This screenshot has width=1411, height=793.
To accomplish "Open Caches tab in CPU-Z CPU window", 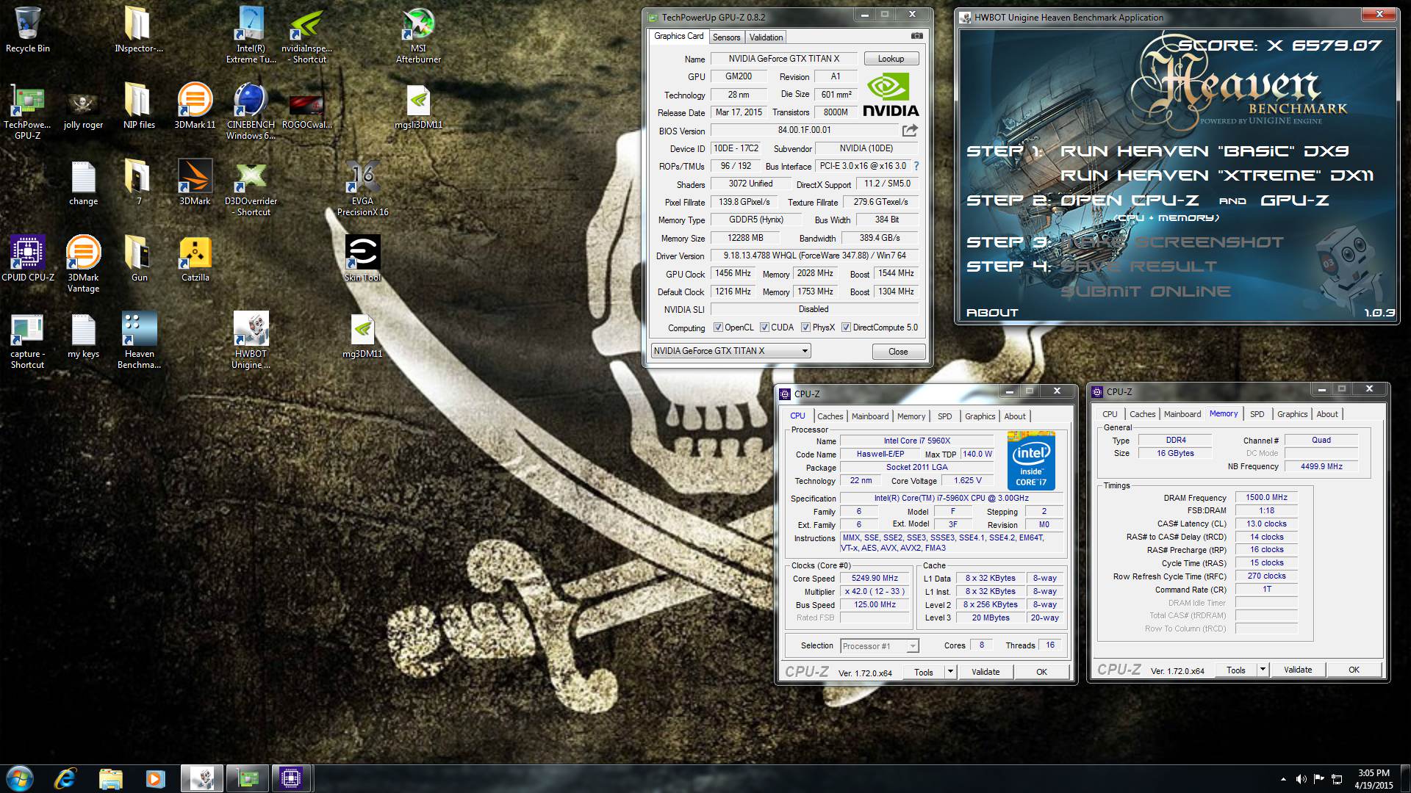I will pos(830,416).
